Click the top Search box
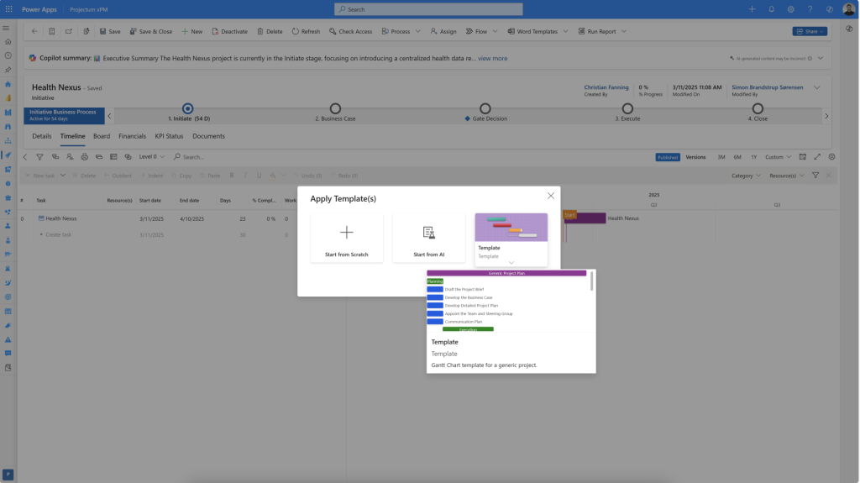 tap(428, 9)
